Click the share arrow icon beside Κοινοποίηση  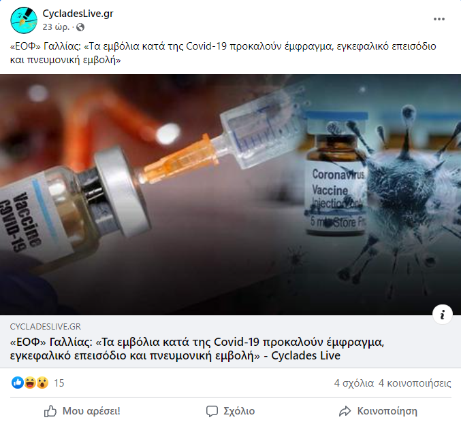[345, 411]
